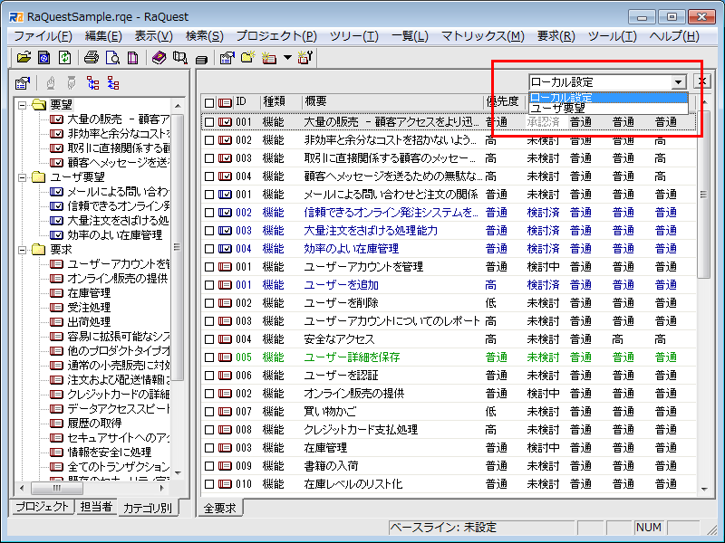
Task: Click the new requirement icon with sparkle
Action: pyautogui.click(x=268, y=58)
